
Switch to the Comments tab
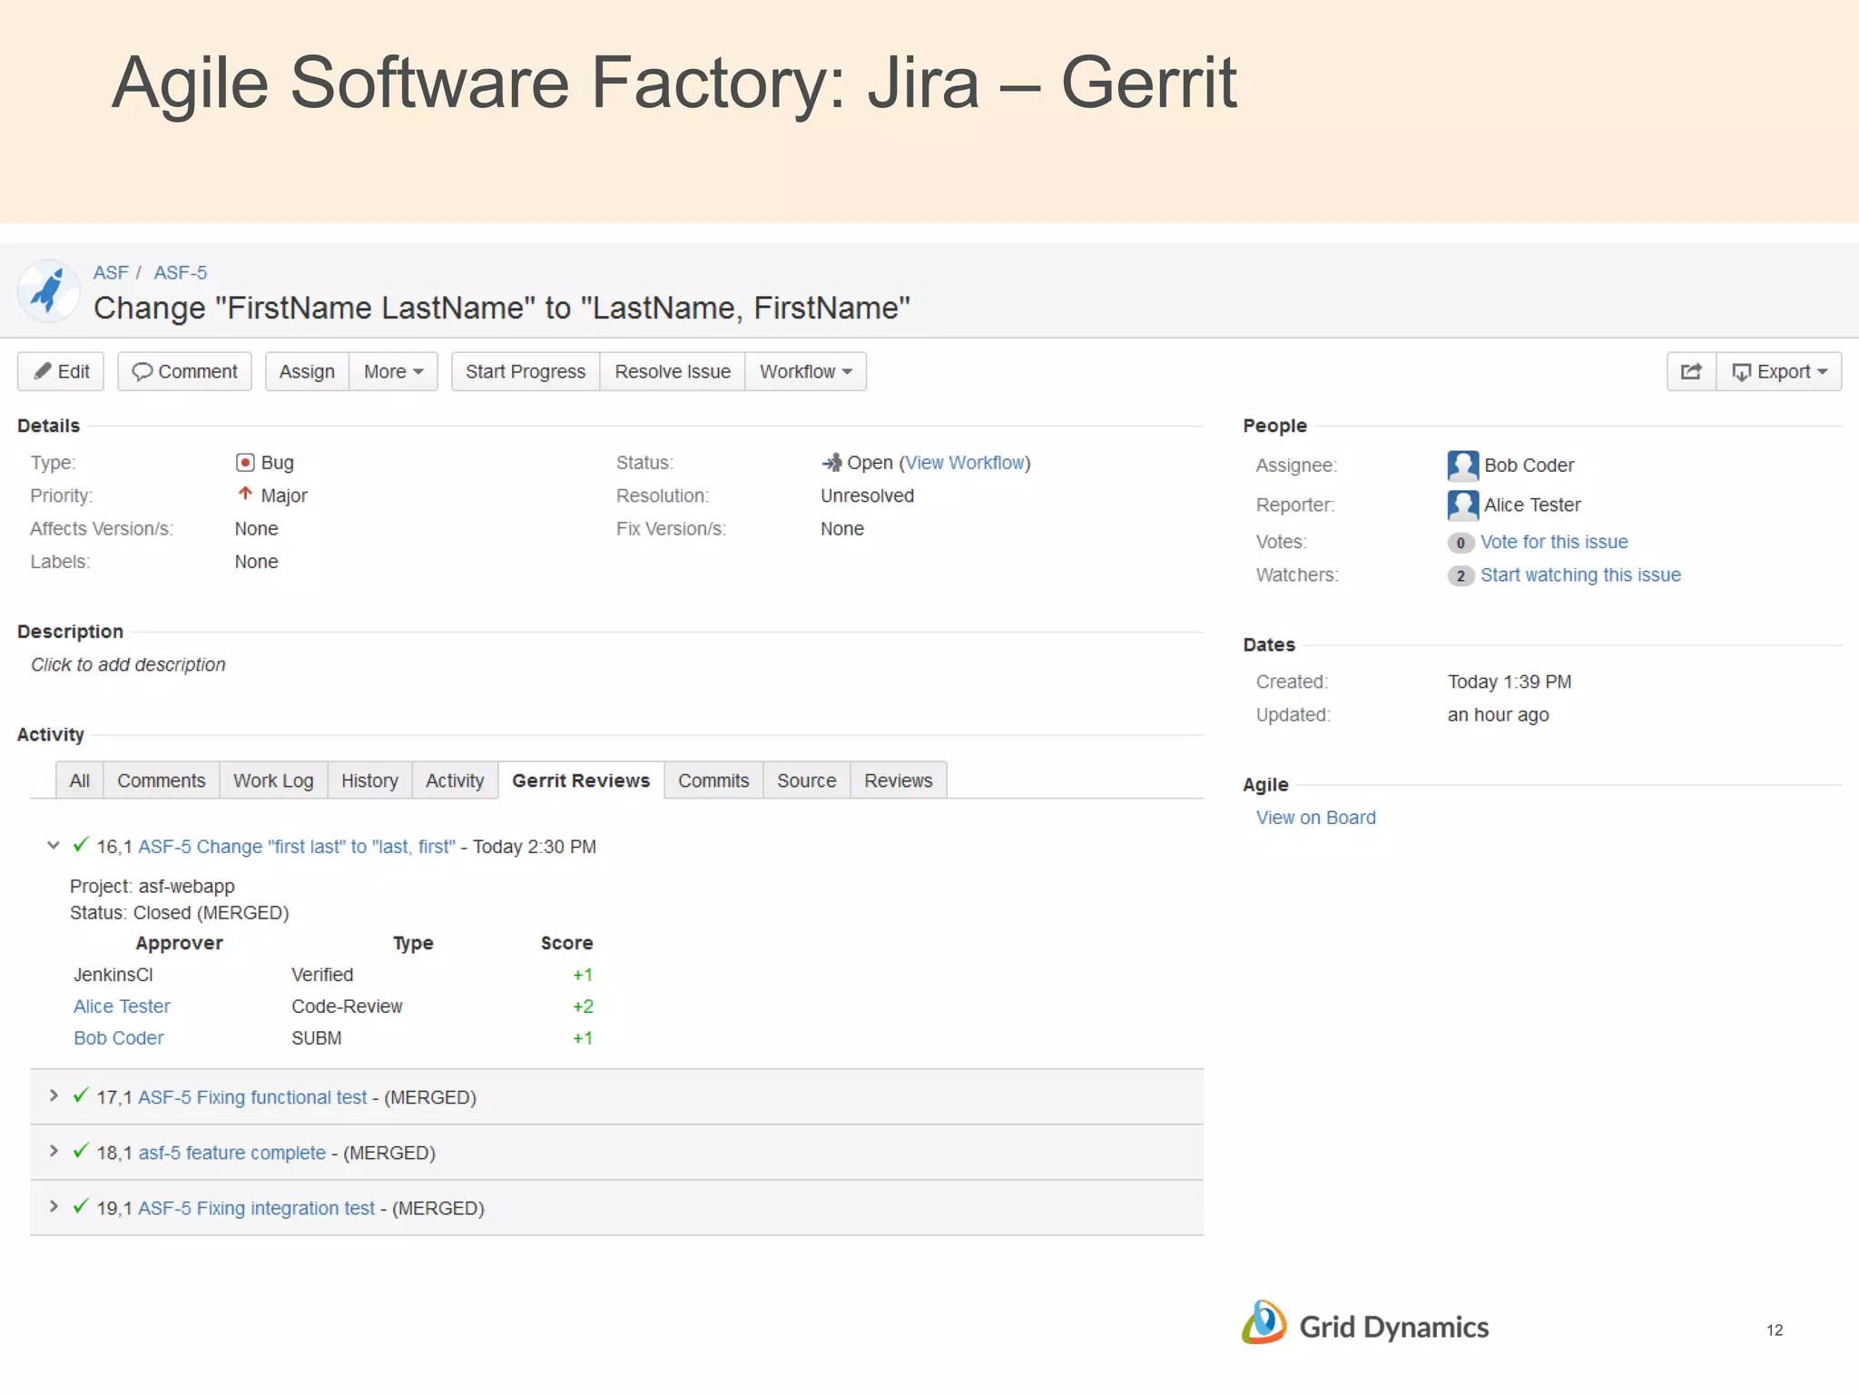click(x=162, y=780)
